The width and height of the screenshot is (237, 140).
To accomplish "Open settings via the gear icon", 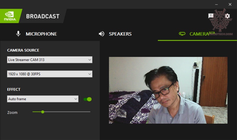I will coord(227,16).
